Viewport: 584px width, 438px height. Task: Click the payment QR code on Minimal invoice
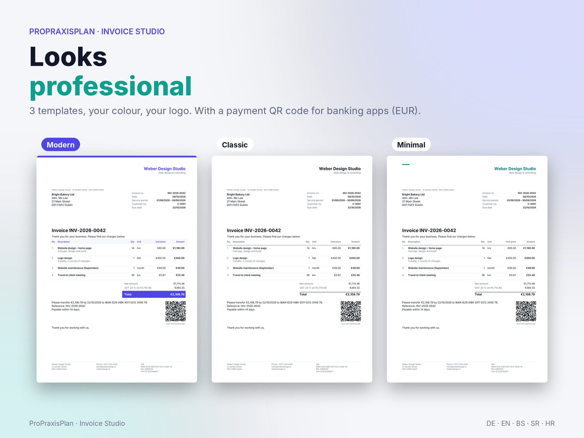526,311
